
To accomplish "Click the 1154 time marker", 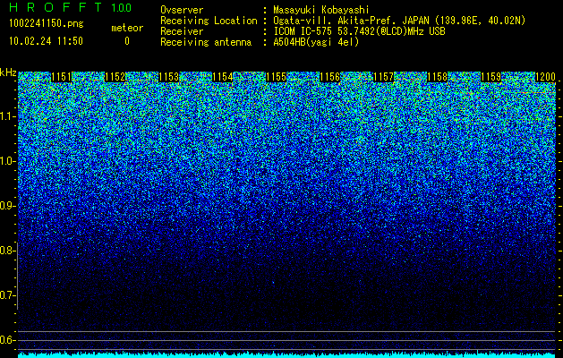I will (223, 77).
